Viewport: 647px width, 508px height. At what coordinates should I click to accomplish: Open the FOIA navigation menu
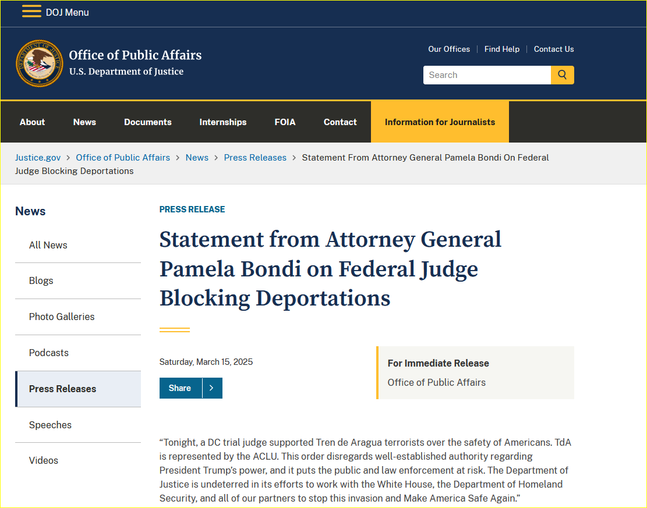tap(285, 122)
